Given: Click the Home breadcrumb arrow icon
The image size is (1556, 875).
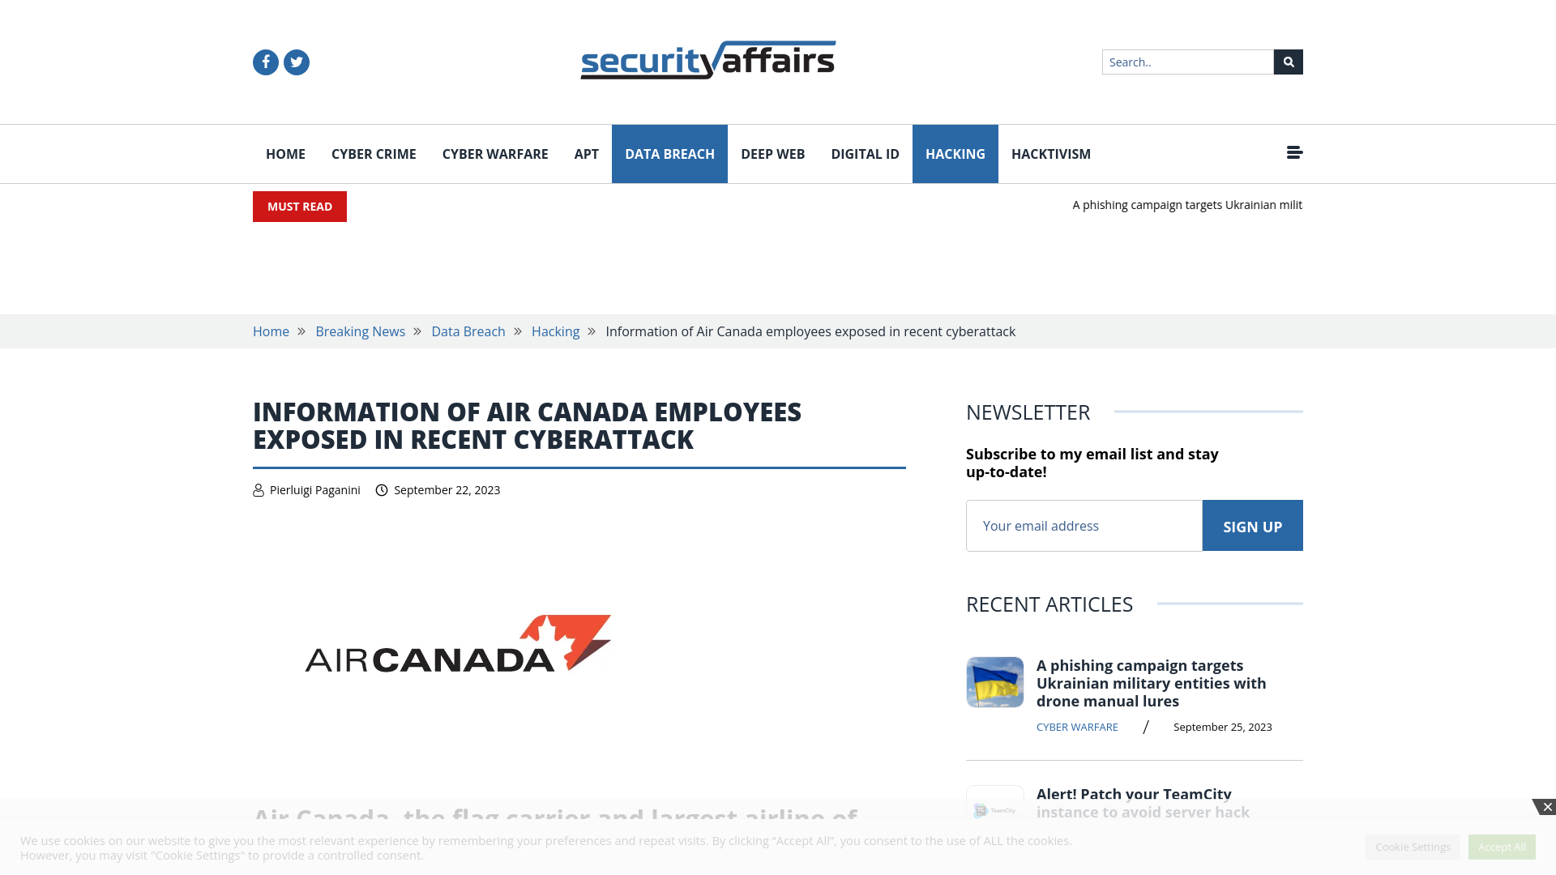Looking at the screenshot, I should 301,330.
